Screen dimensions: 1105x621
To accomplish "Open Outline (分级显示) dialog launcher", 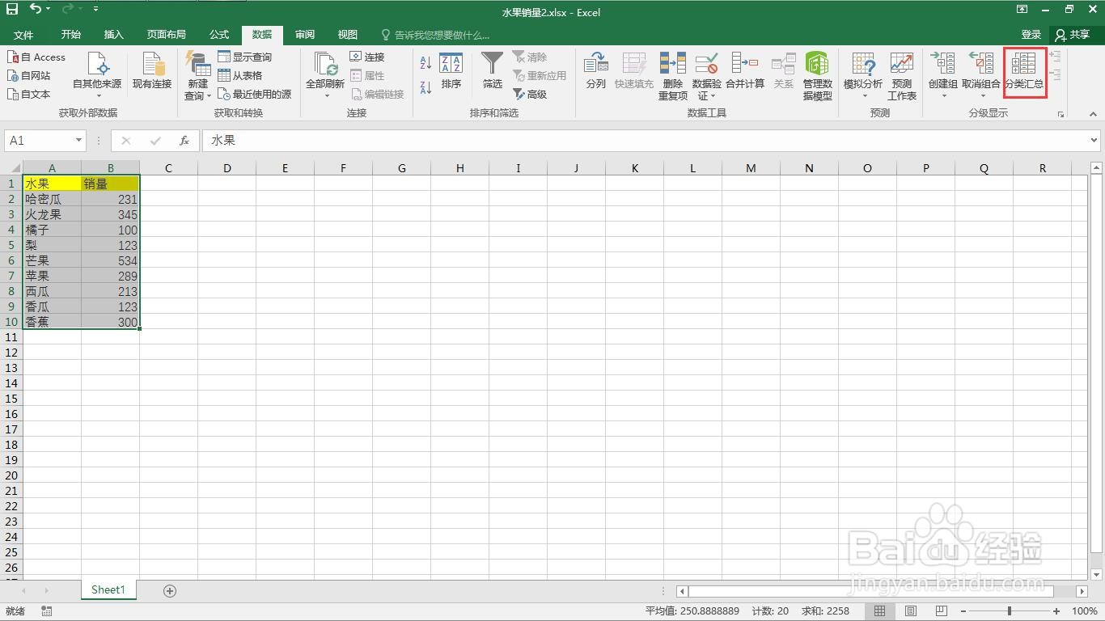I will (1061, 115).
